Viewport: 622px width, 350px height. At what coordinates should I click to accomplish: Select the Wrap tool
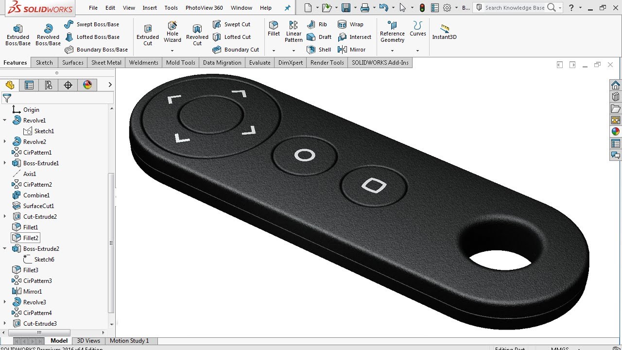click(350, 24)
